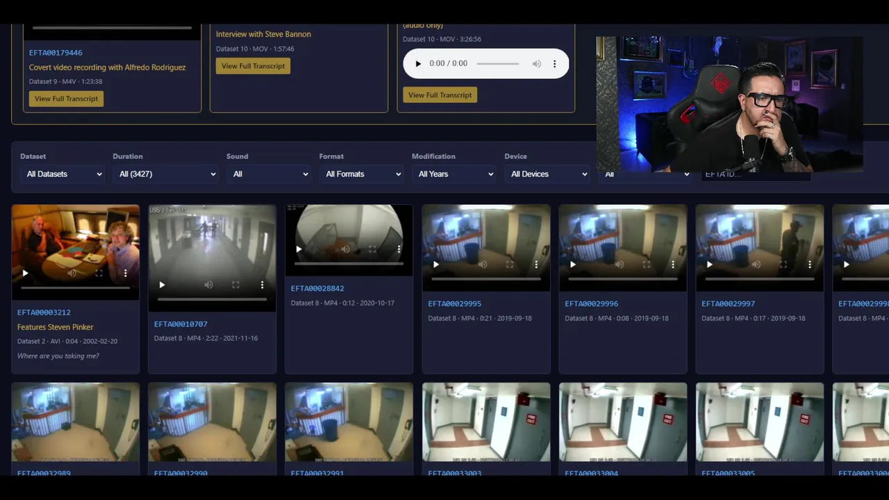
Task: Open audio player more options menu
Action: pos(554,64)
